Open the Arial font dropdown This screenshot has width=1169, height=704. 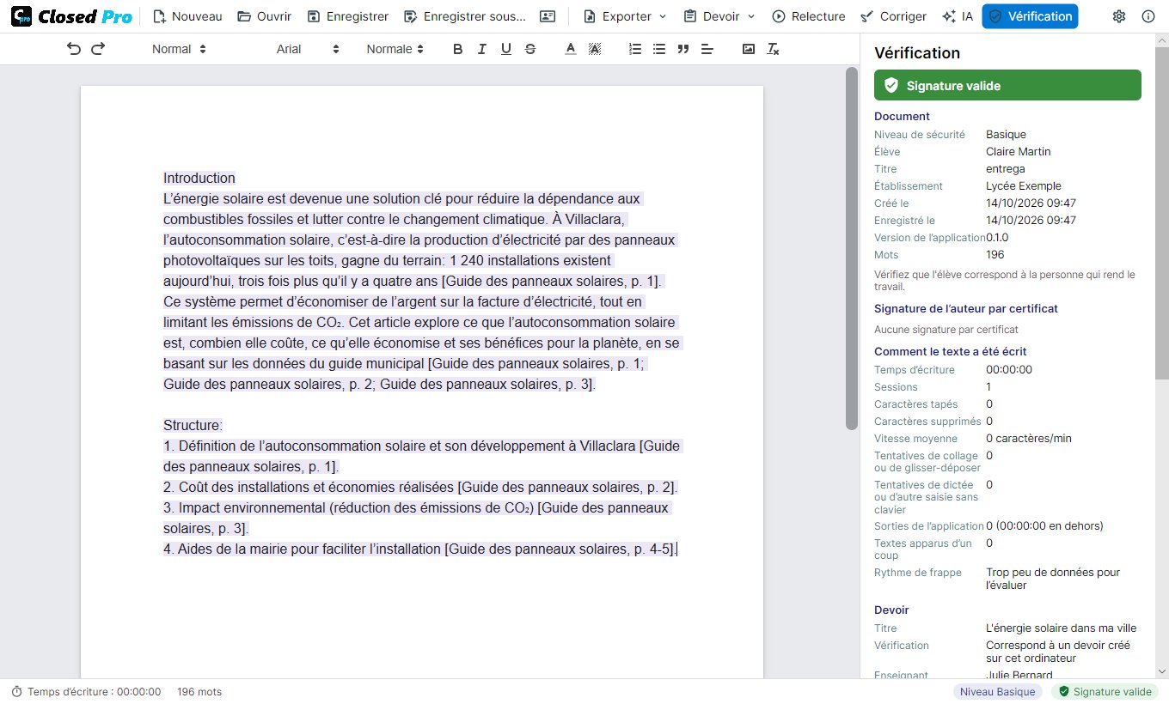point(308,49)
